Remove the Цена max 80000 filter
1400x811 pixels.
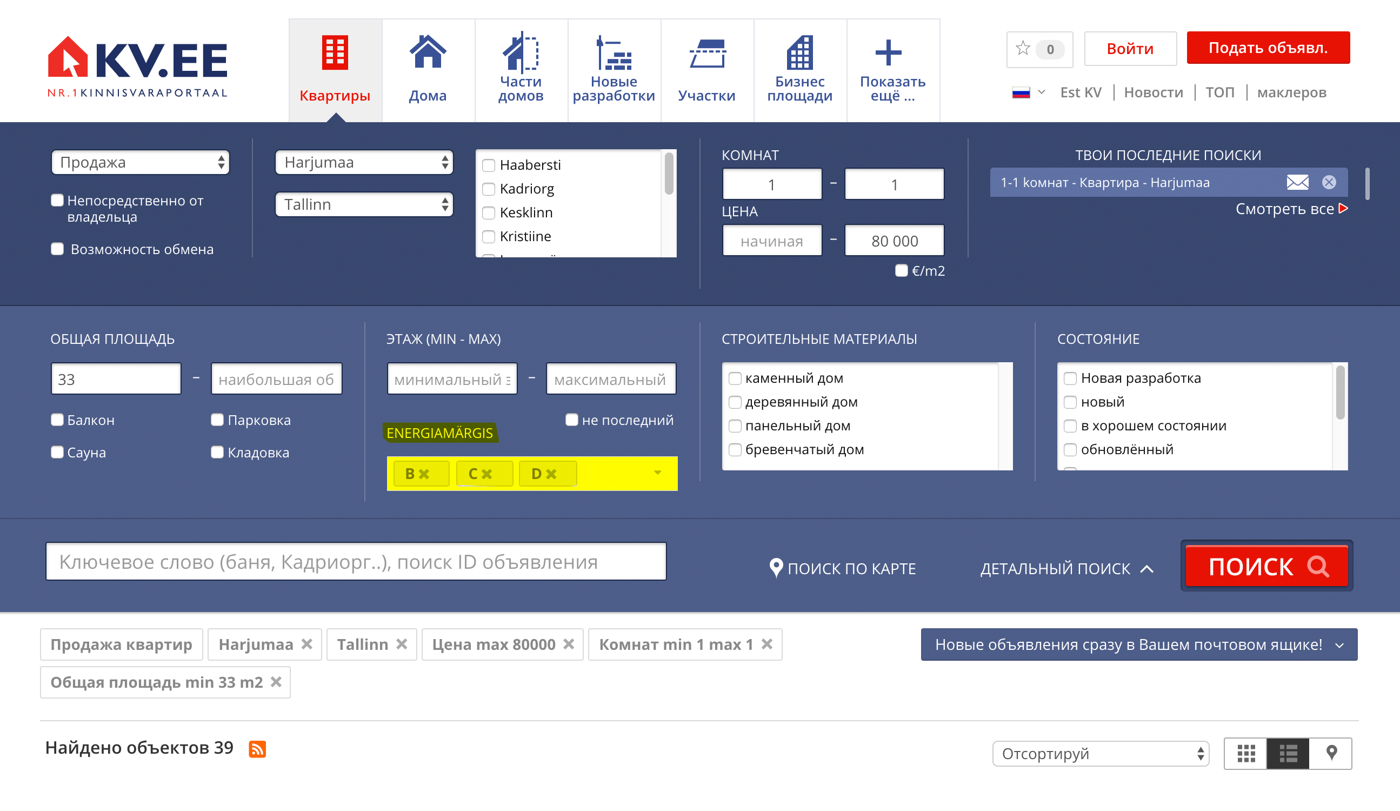click(x=568, y=644)
